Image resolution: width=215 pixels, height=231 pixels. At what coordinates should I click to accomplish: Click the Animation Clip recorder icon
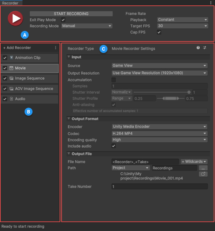[11, 58]
